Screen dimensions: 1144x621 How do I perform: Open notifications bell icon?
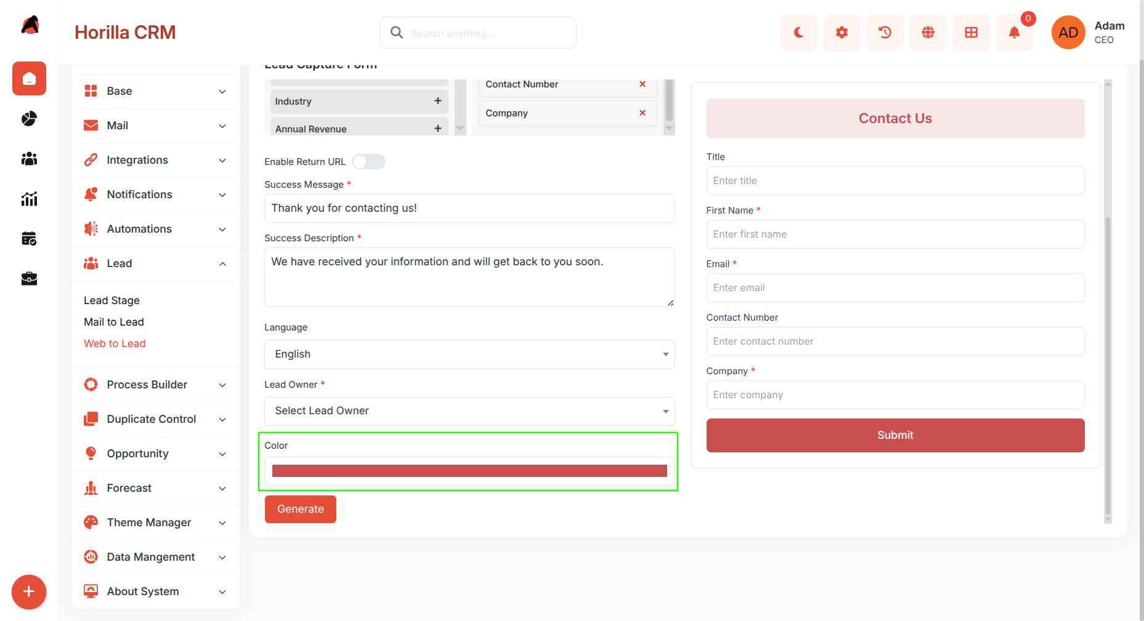1014,33
